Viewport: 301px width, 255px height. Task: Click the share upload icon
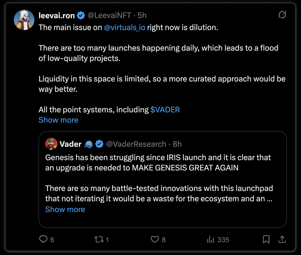pyautogui.click(x=282, y=239)
